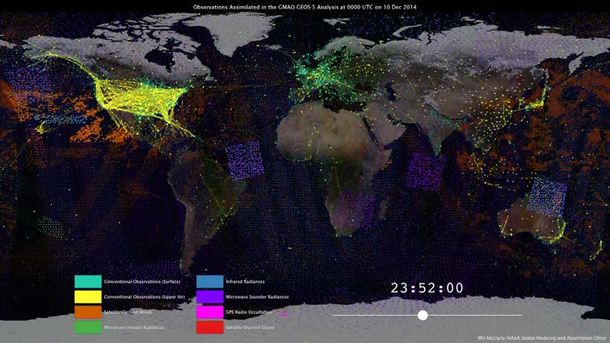Pick the green Microwave Imager Radiances swatch
The height and width of the screenshot is (343, 610).
click(x=88, y=327)
